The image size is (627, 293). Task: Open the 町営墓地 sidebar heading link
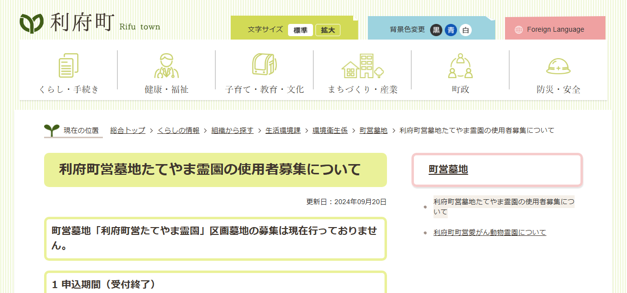pyautogui.click(x=448, y=169)
